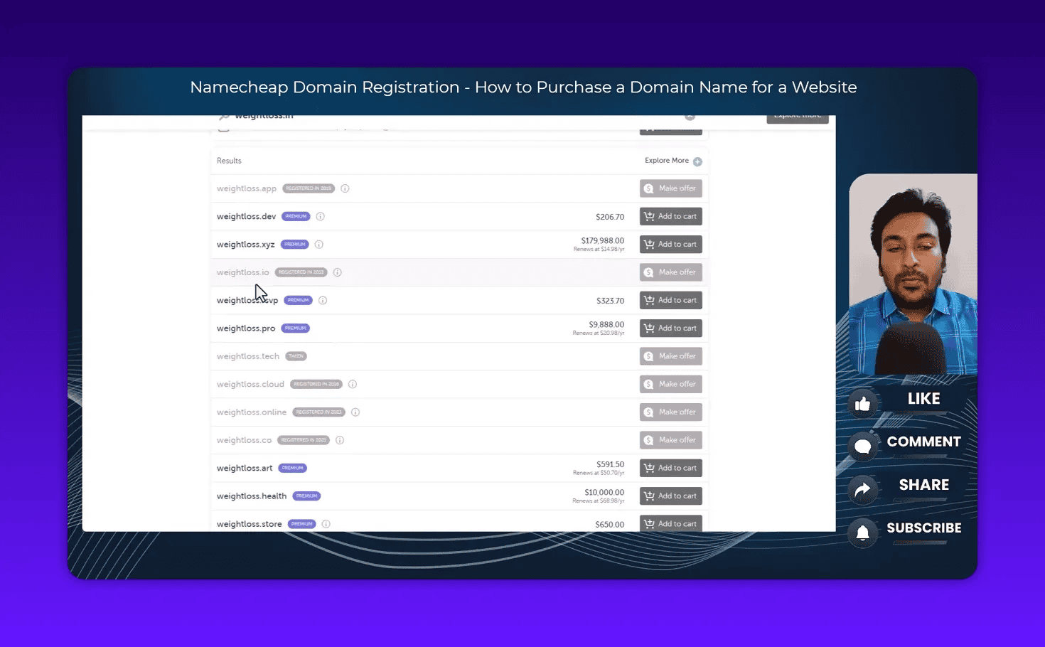The image size is (1045, 647).
Task: Click the PREMIUM badge on weightloss.pro
Action: click(296, 328)
